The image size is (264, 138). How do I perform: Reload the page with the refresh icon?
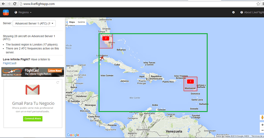click(x=14, y=4)
